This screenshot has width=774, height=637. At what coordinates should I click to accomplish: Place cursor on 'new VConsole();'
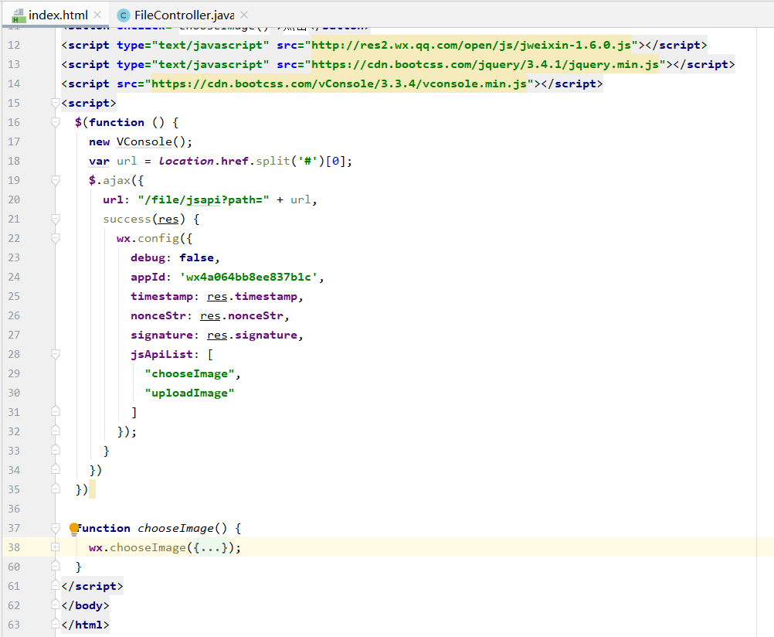click(141, 141)
